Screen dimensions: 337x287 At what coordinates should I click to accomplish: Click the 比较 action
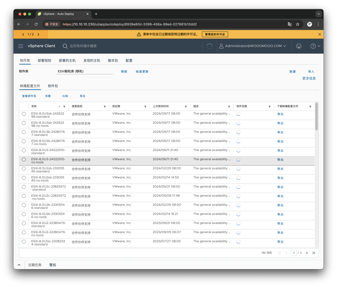[65, 96]
